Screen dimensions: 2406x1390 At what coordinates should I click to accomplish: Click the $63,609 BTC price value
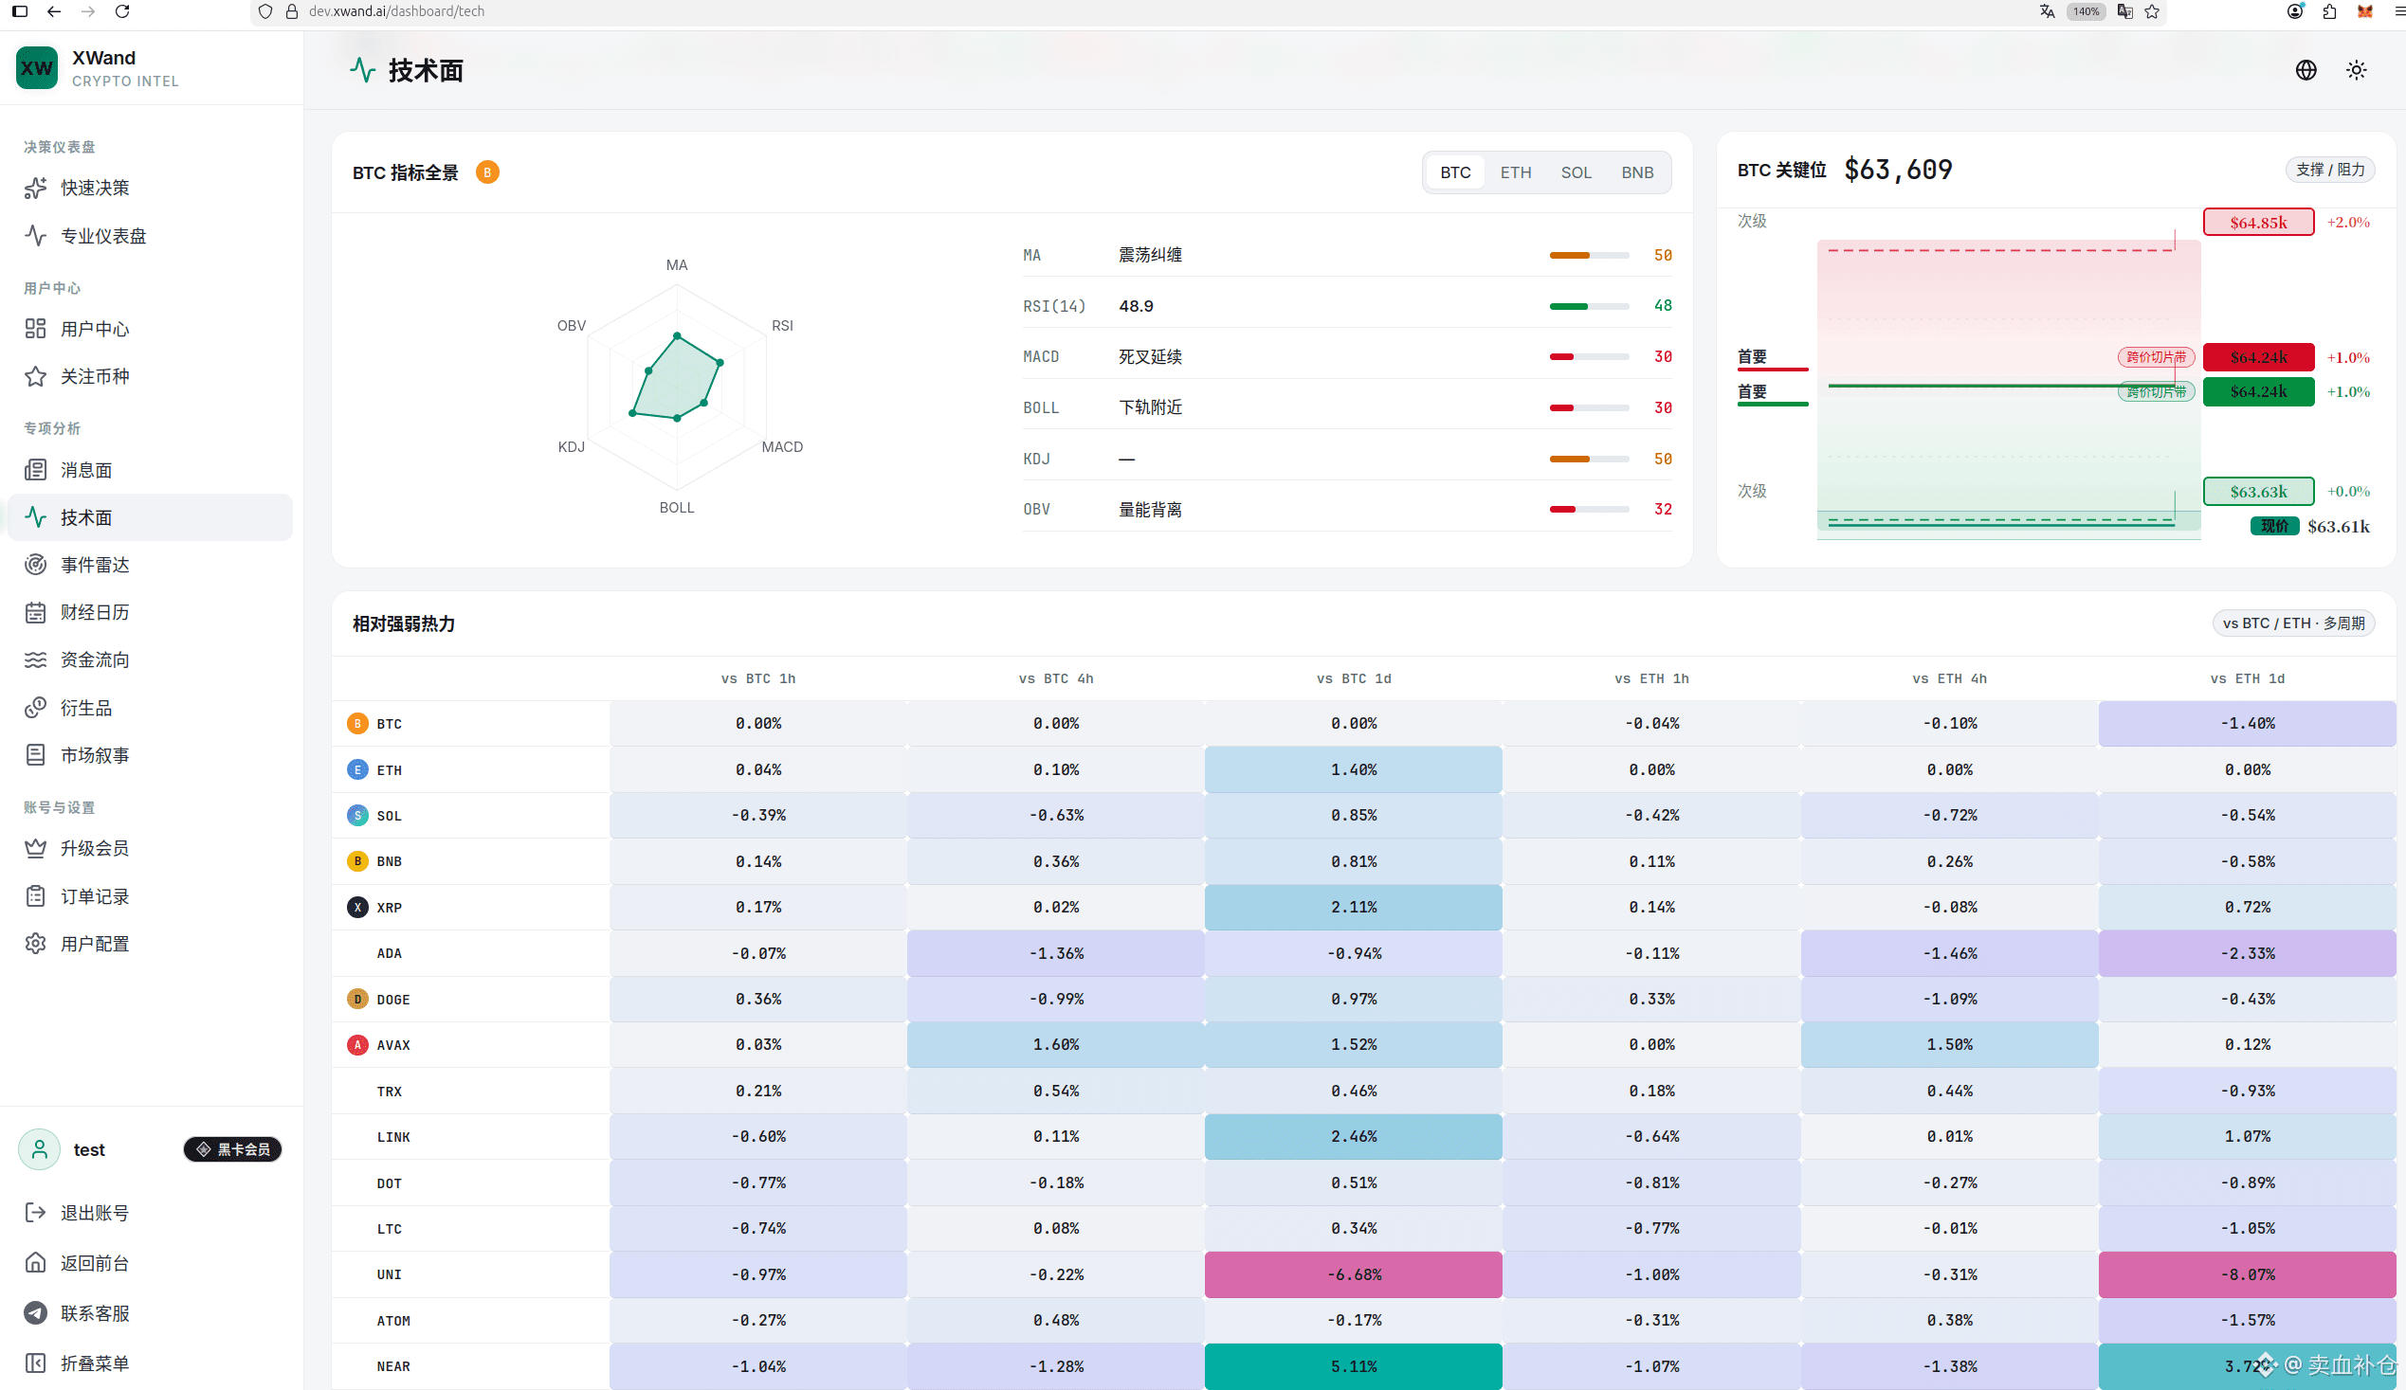click(1898, 170)
